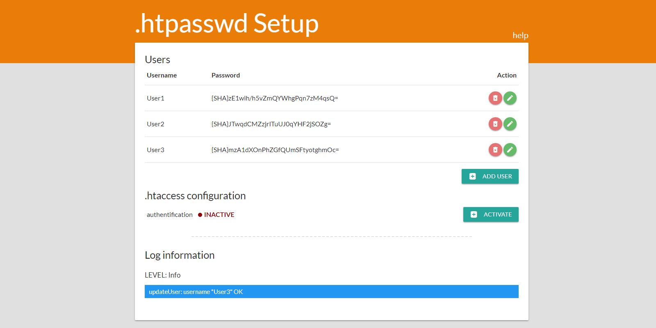This screenshot has height=328, width=656.
Task: Select the User1 password hash text
Action: (x=275, y=98)
